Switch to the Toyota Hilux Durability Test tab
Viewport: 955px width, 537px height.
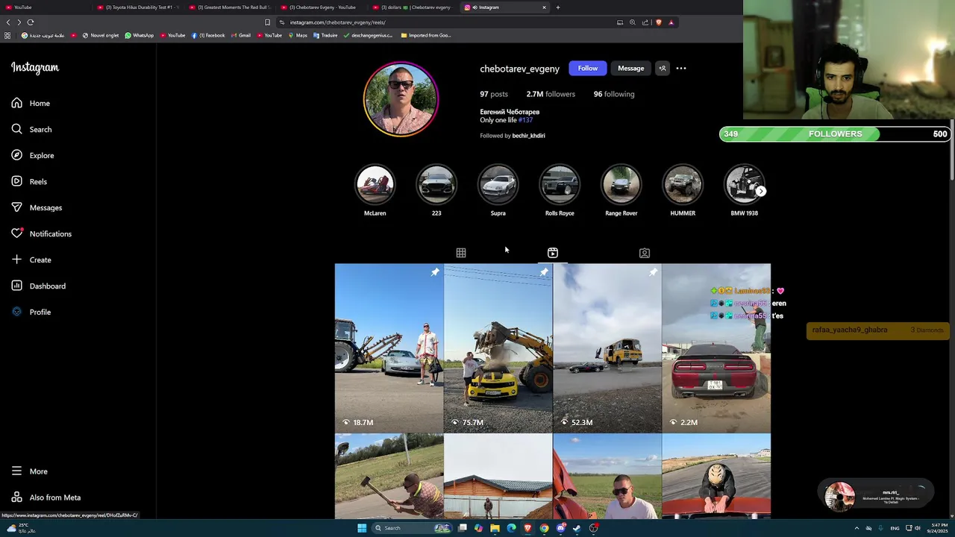[138, 7]
